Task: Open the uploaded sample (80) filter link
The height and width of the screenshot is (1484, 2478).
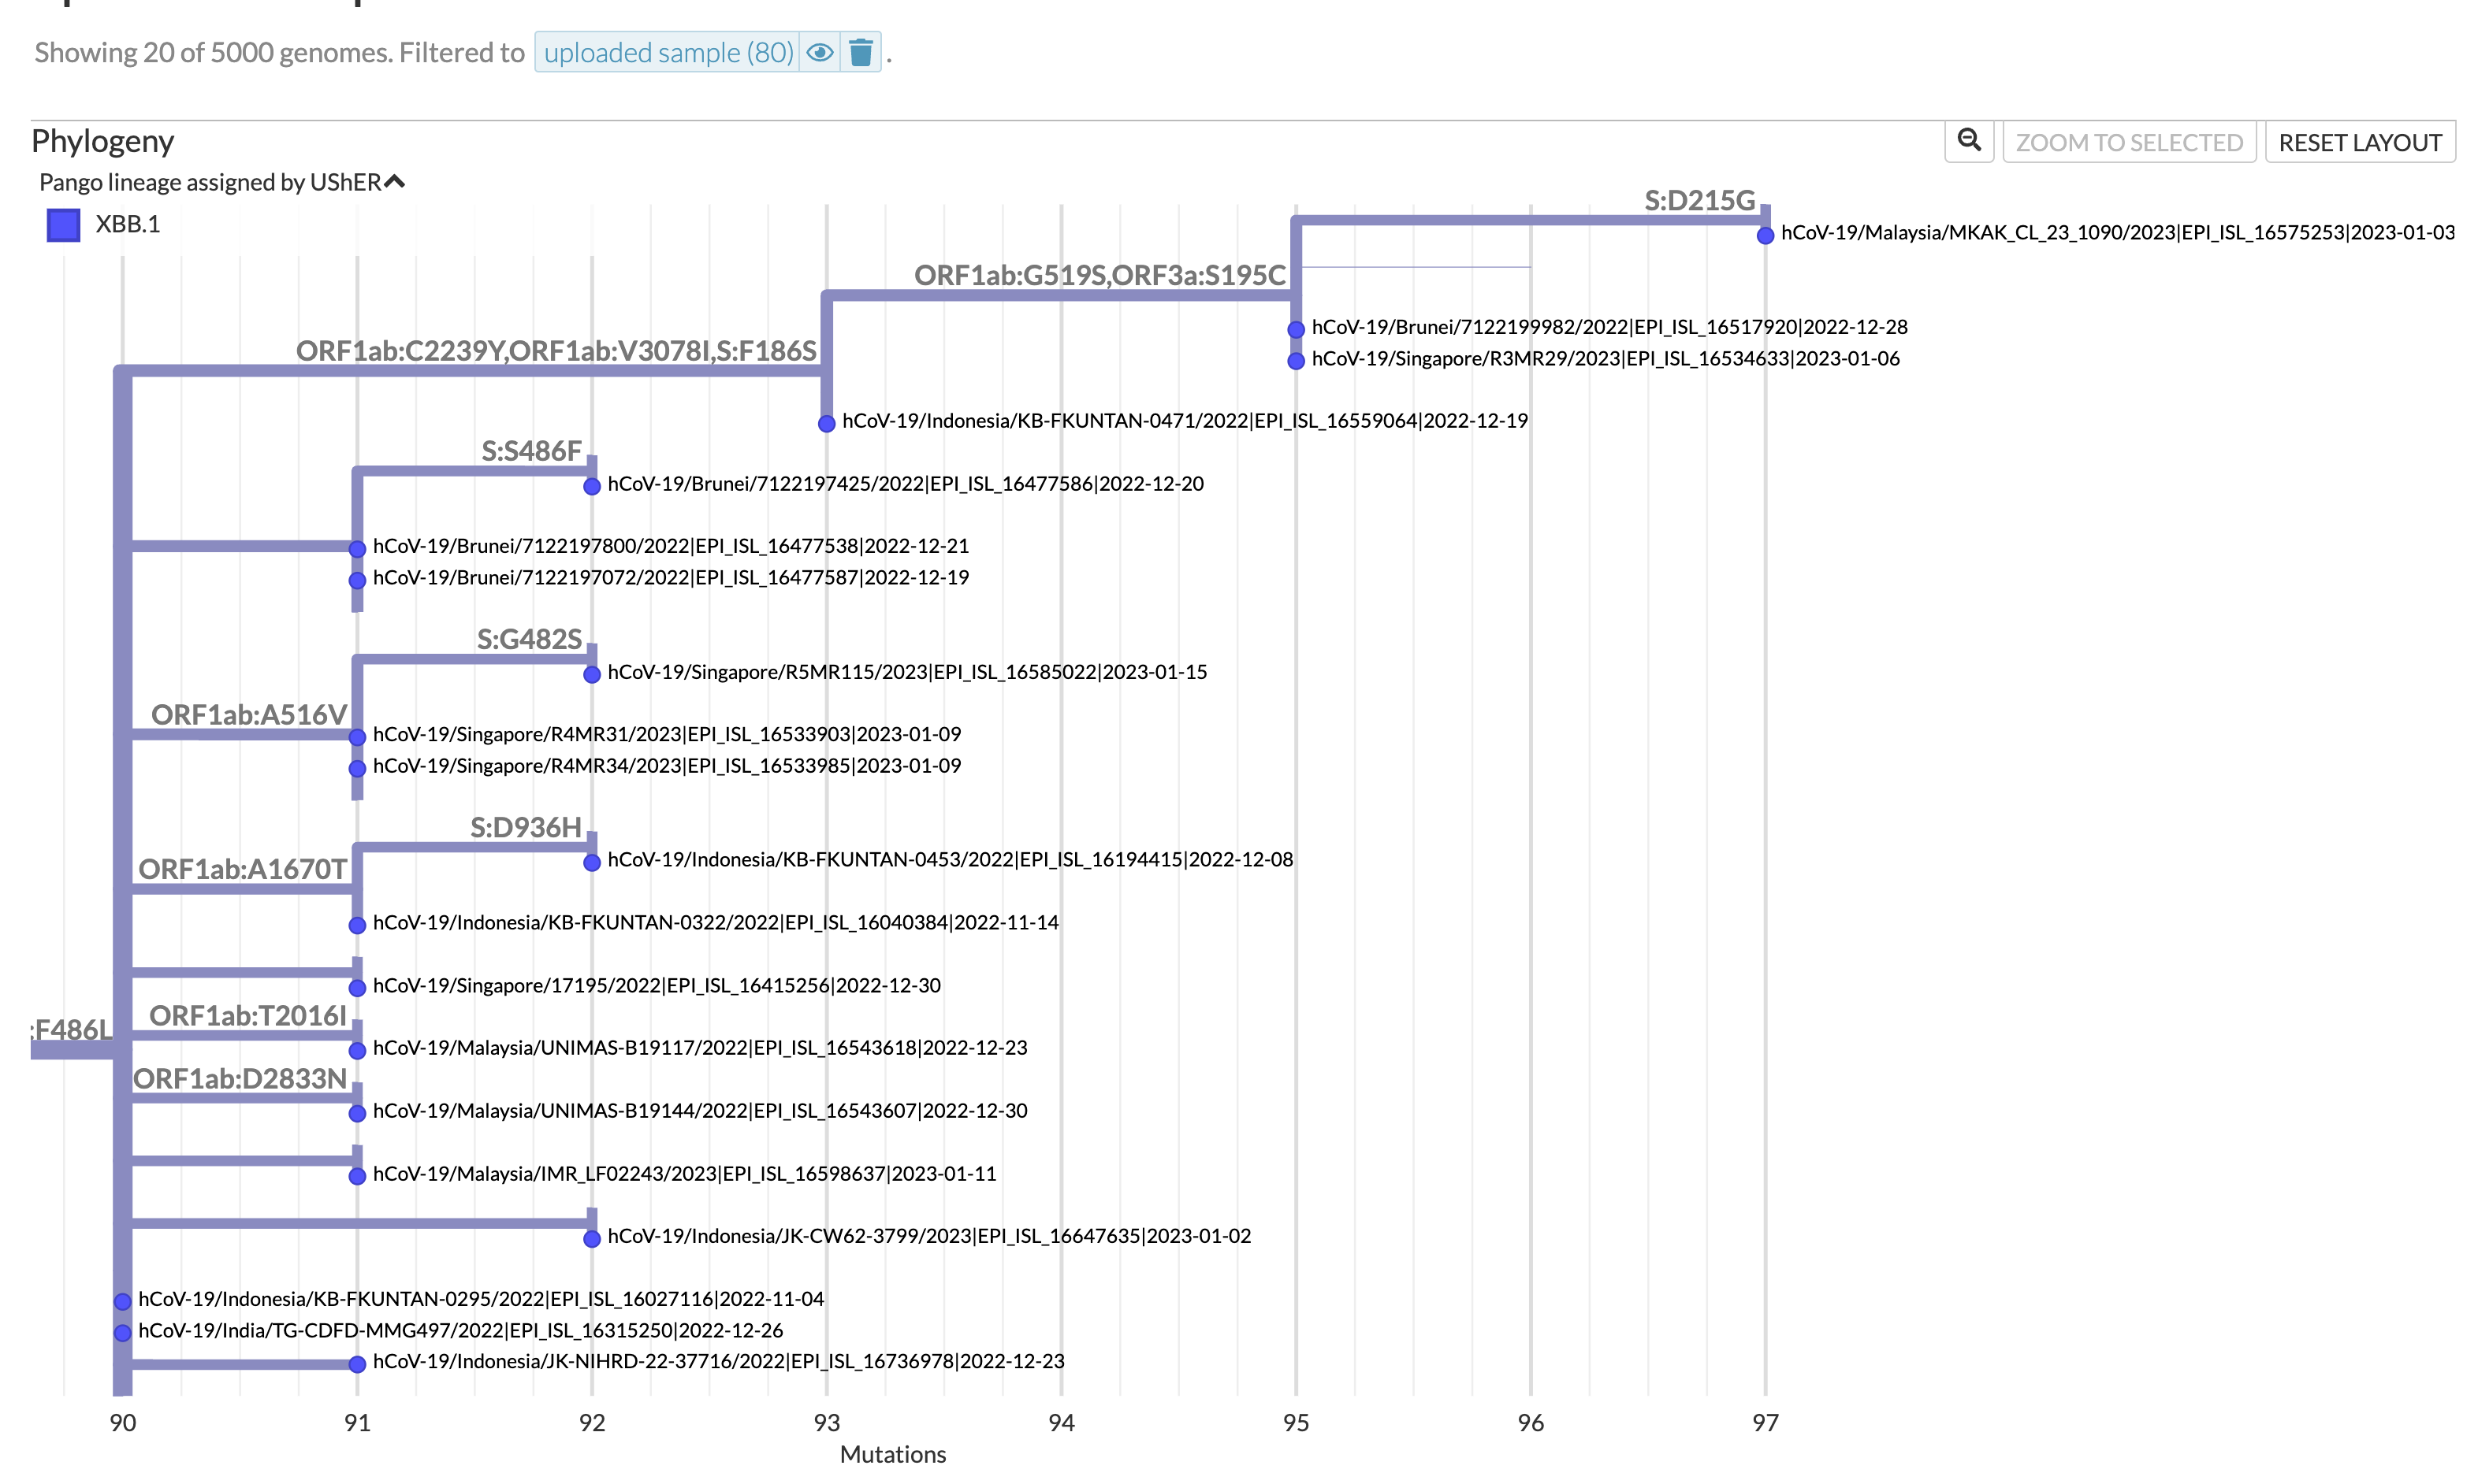Action: click(x=668, y=52)
